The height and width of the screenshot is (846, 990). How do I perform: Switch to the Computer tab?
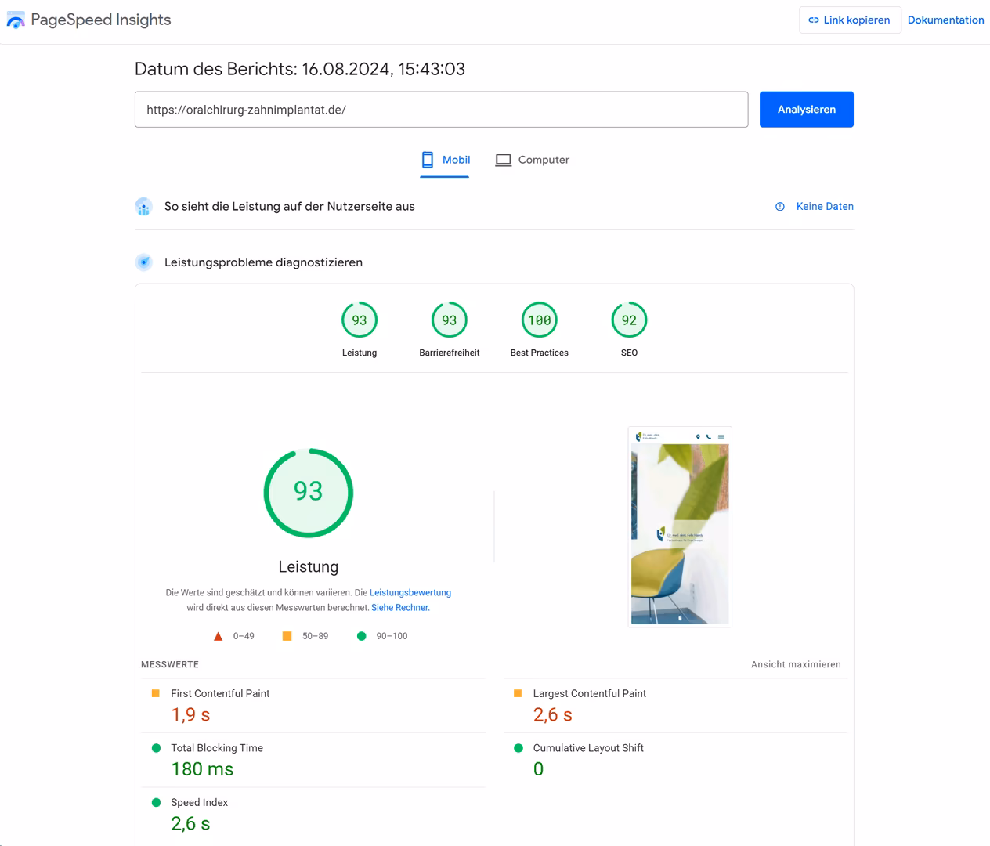(533, 160)
